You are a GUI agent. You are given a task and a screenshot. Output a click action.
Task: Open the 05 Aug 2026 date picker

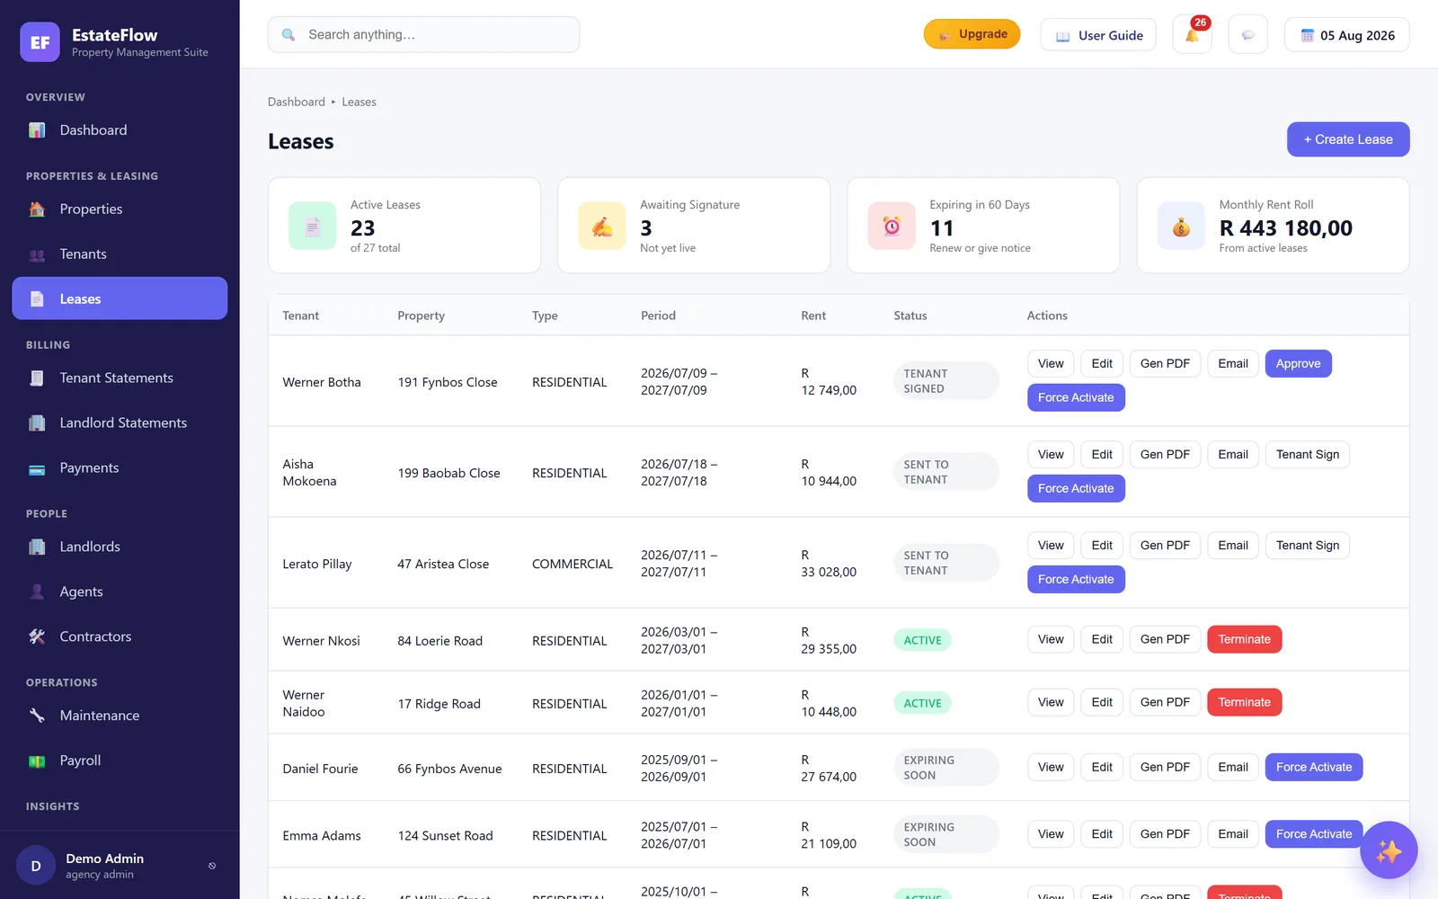click(x=1346, y=35)
